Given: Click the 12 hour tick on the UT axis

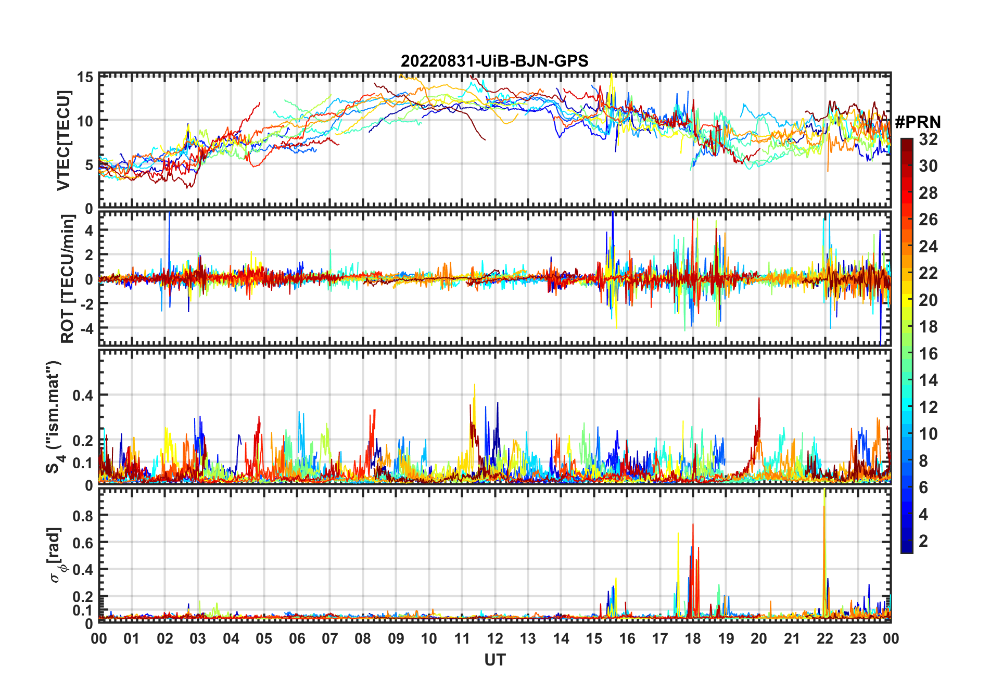Looking at the screenshot, I should [x=494, y=638].
